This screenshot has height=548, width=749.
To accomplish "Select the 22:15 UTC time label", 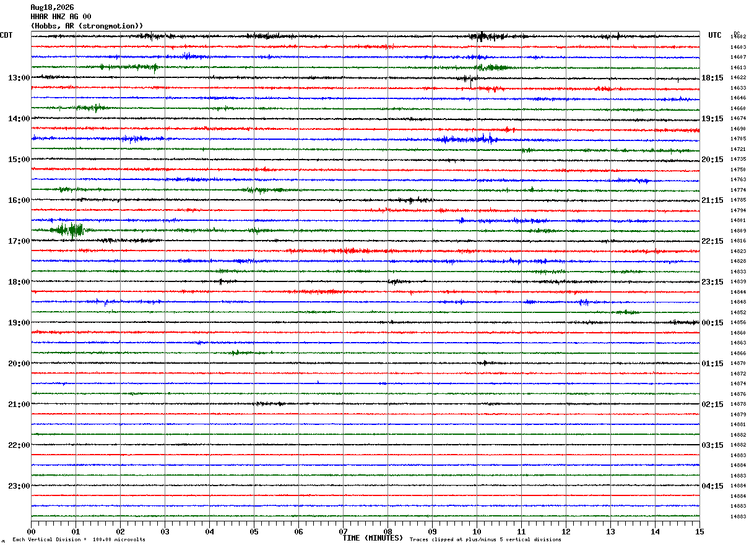I will click(712, 241).
